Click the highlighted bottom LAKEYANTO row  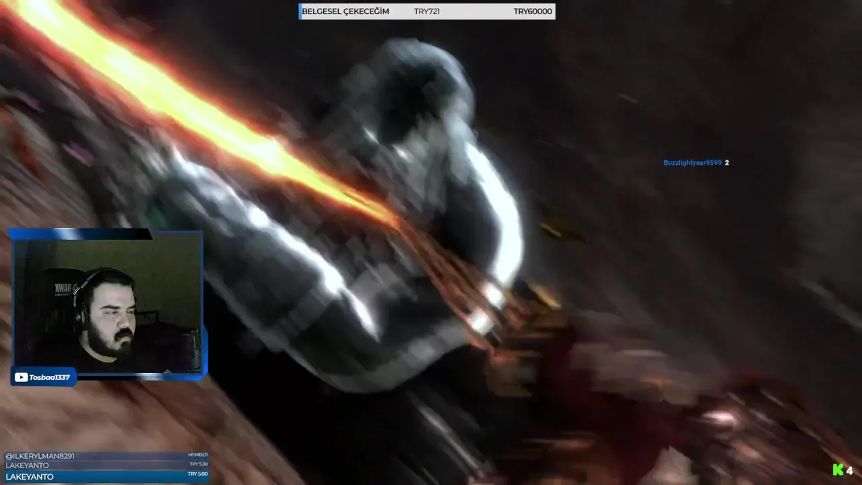(x=106, y=476)
